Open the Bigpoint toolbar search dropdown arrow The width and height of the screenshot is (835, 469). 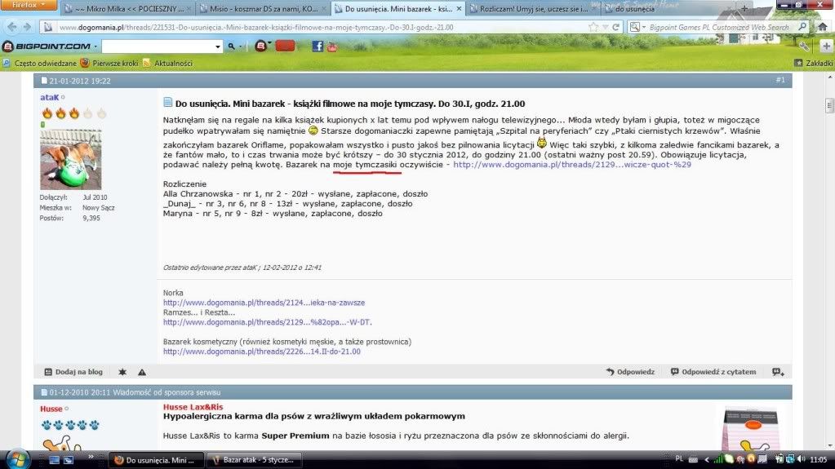click(x=217, y=46)
